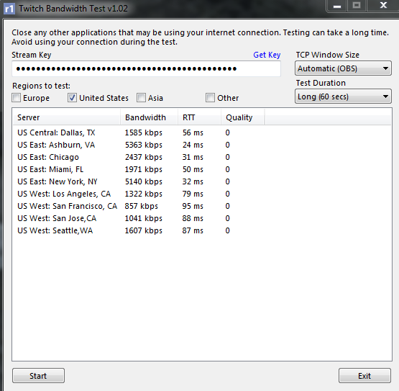Viewport: 399px width, 391px height.
Task: Open the TCP Window Size dropdown
Action: 343,68
